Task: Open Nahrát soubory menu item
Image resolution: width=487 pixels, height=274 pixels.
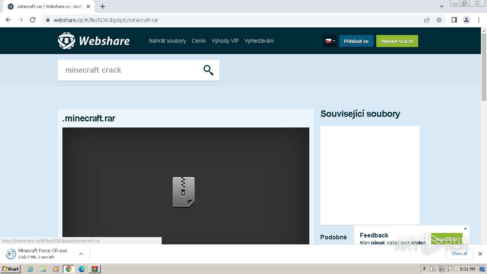Action: [167, 41]
